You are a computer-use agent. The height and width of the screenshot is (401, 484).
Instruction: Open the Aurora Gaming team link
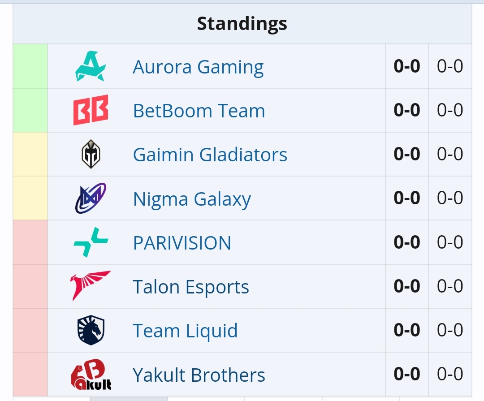pyautogui.click(x=198, y=67)
